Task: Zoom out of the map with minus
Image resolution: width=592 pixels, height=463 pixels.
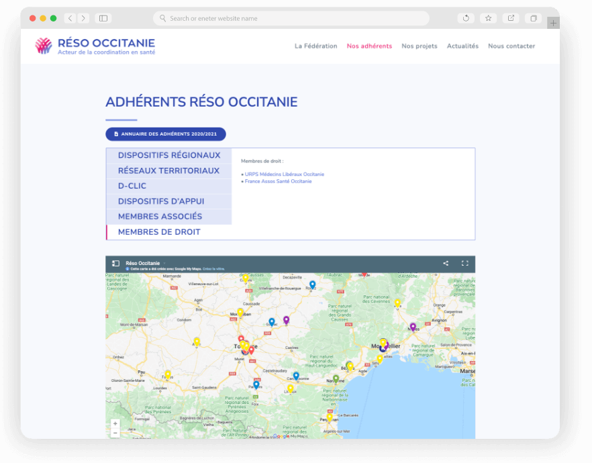Action: 115,433
